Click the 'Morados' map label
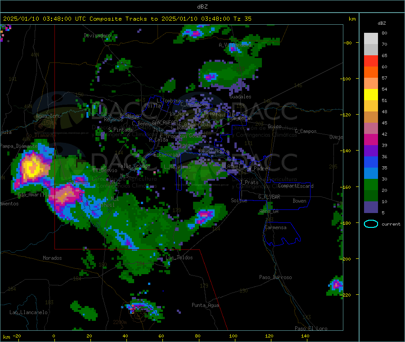Viewport: 405px width, 342px height. tap(52, 258)
